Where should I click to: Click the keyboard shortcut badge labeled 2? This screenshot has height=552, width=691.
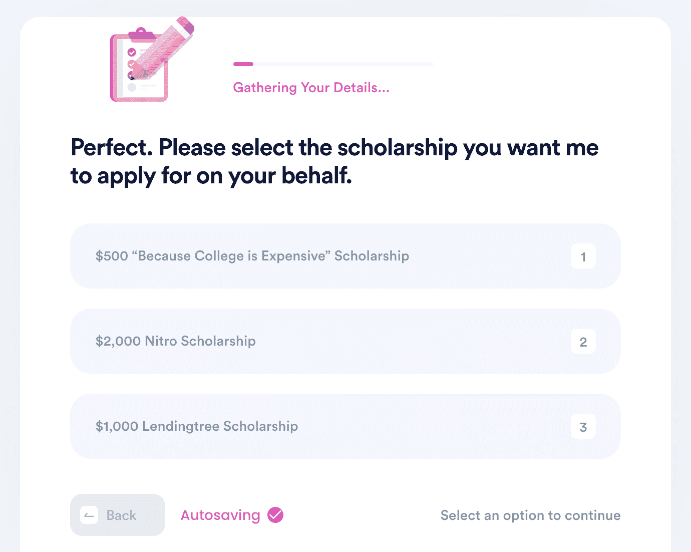583,341
